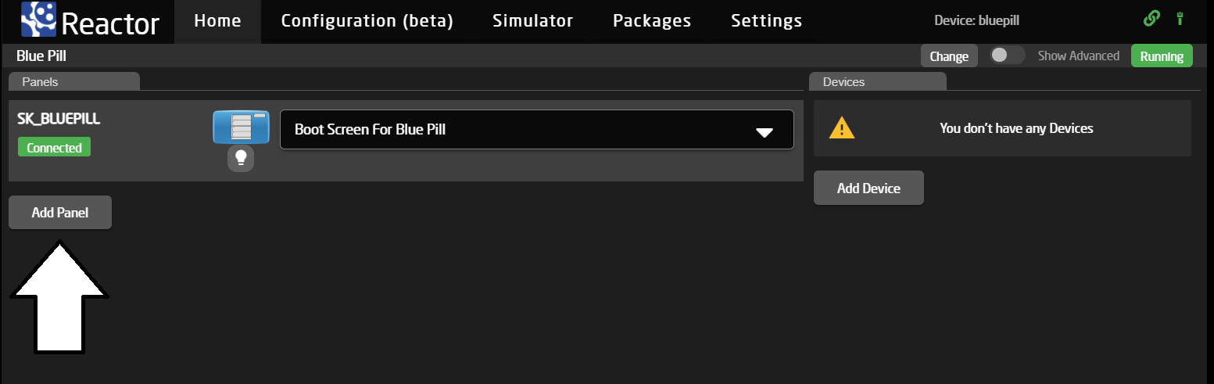The height and width of the screenshot is (384, 1214).
Task: Click the yellow warning triangle icon
Action: point(842,127)
